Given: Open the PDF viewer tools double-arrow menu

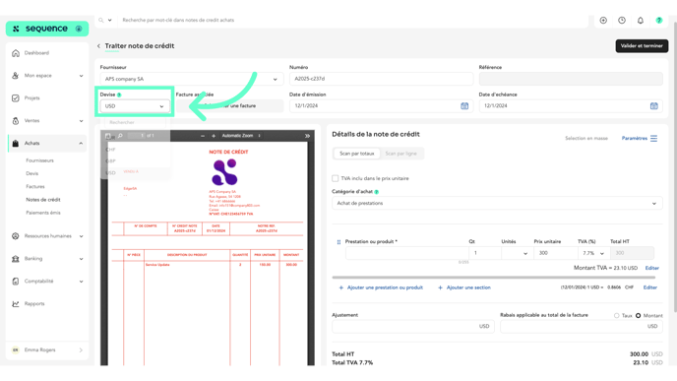Looking at the screenshot, I should coord(307,136).
